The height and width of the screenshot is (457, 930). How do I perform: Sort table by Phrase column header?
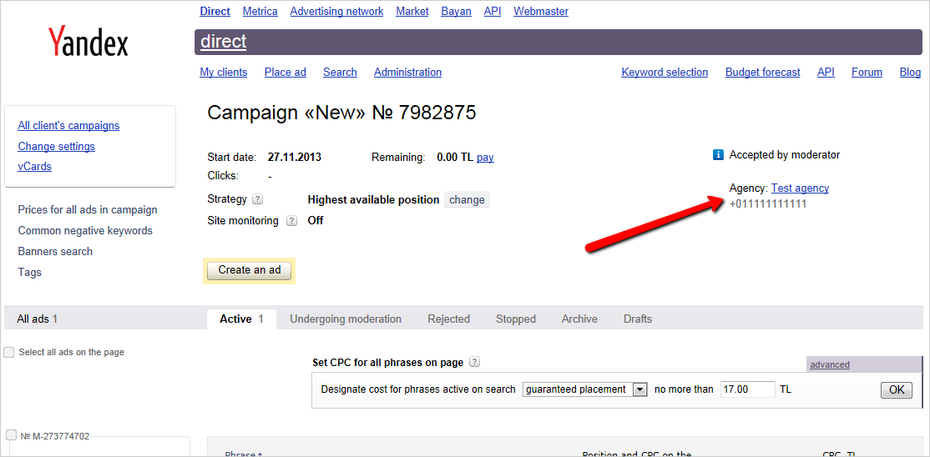[x=243, y=454]
